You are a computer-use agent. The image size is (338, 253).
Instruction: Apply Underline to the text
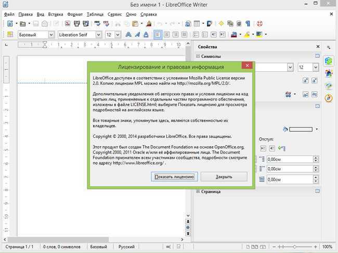[146, 34]
